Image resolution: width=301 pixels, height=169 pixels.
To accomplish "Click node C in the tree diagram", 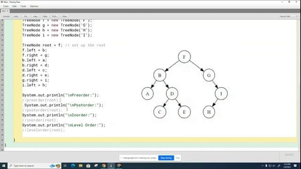I will 160,112.
